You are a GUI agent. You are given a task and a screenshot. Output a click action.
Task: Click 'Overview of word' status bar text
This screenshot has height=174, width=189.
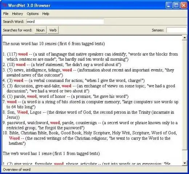(17, 170)
